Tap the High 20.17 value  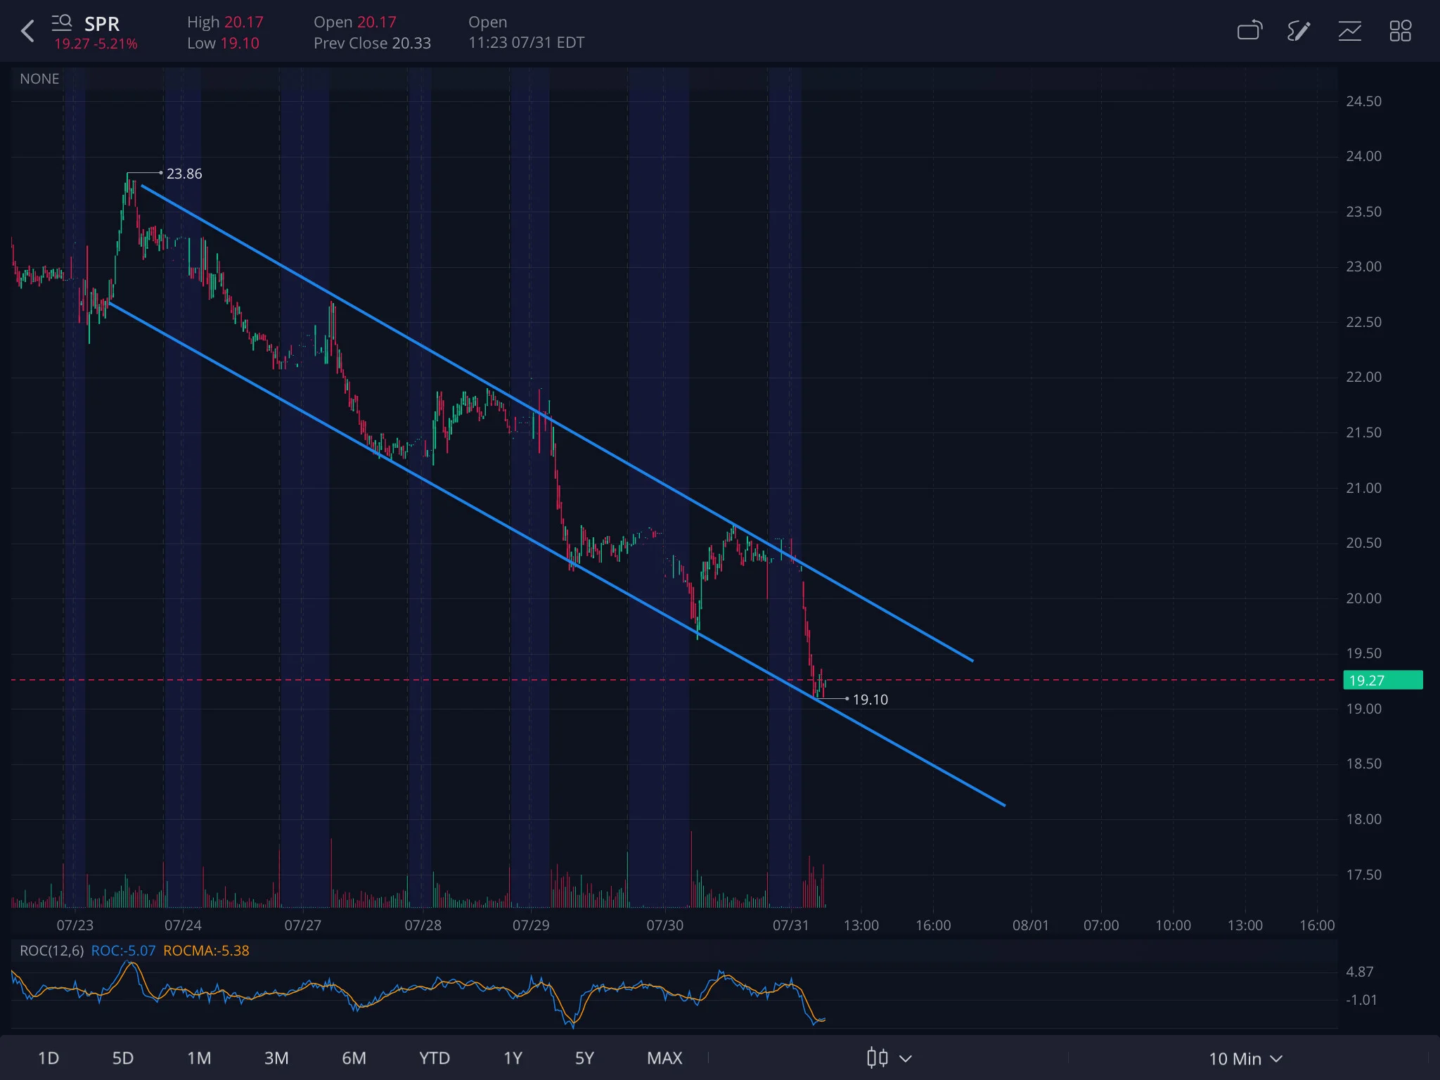click(x=225, y=22)
